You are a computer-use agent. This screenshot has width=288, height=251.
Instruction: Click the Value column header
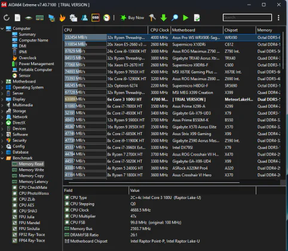[x=192, y=191]
